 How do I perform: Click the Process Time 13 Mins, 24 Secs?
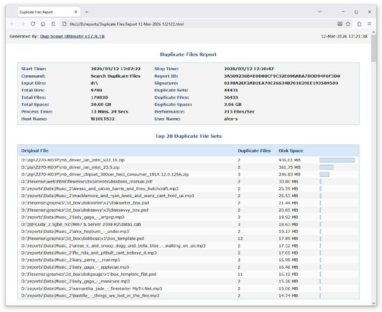coord(110,112)
